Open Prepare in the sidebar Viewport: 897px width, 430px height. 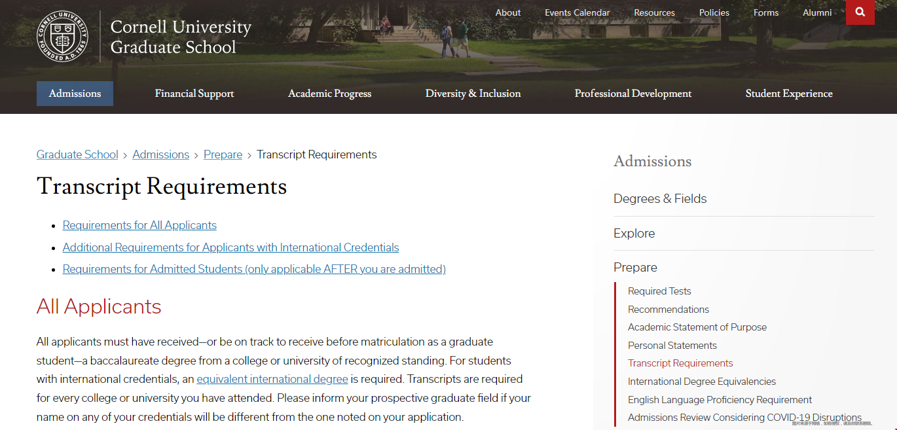(x=636, y=268)
